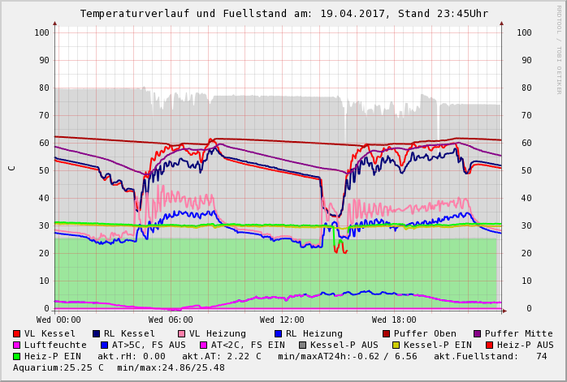Click the gray Kessel-P AUS swatch
Image resolution: width=567 pixels, height=382 pixels.
pos(302,345)
